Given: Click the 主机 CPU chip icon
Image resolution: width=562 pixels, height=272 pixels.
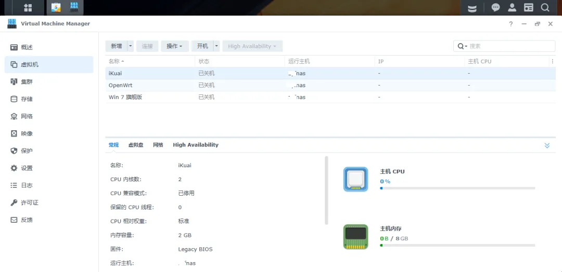Looking at the screenshot, I should point(355,179).
